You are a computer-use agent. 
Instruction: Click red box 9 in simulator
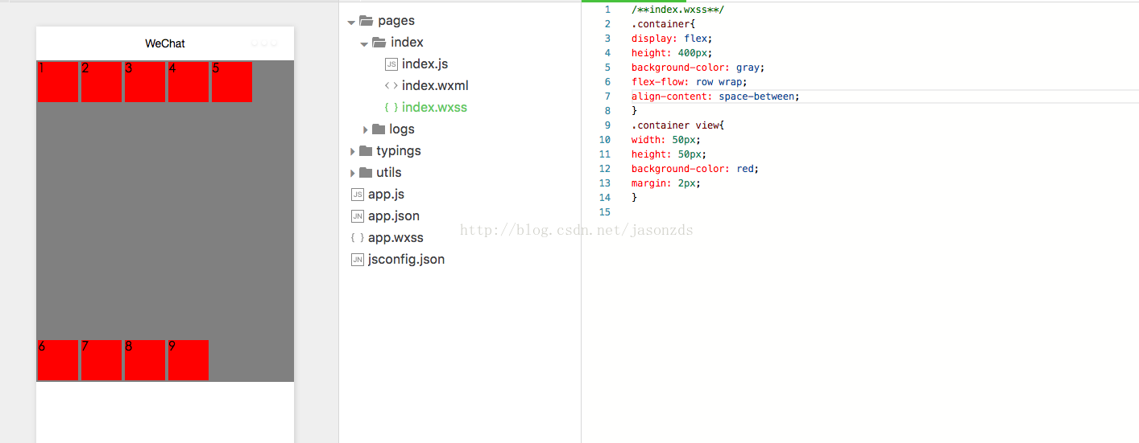point(188,360)
